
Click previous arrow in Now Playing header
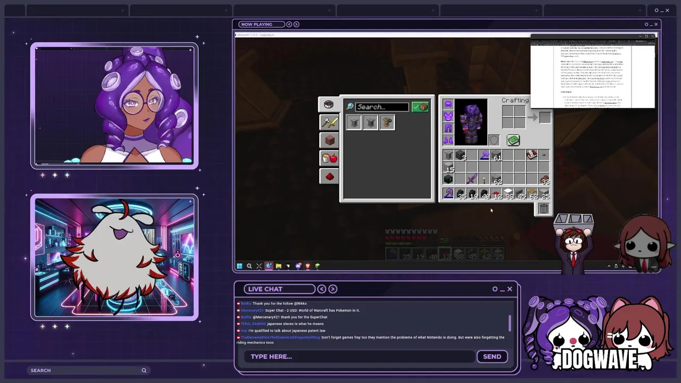pyautogui.click(x=289, y=24)
